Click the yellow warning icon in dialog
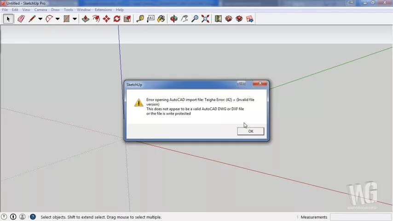The height and width of the screenshot is (221, 393). pos(139,102)
